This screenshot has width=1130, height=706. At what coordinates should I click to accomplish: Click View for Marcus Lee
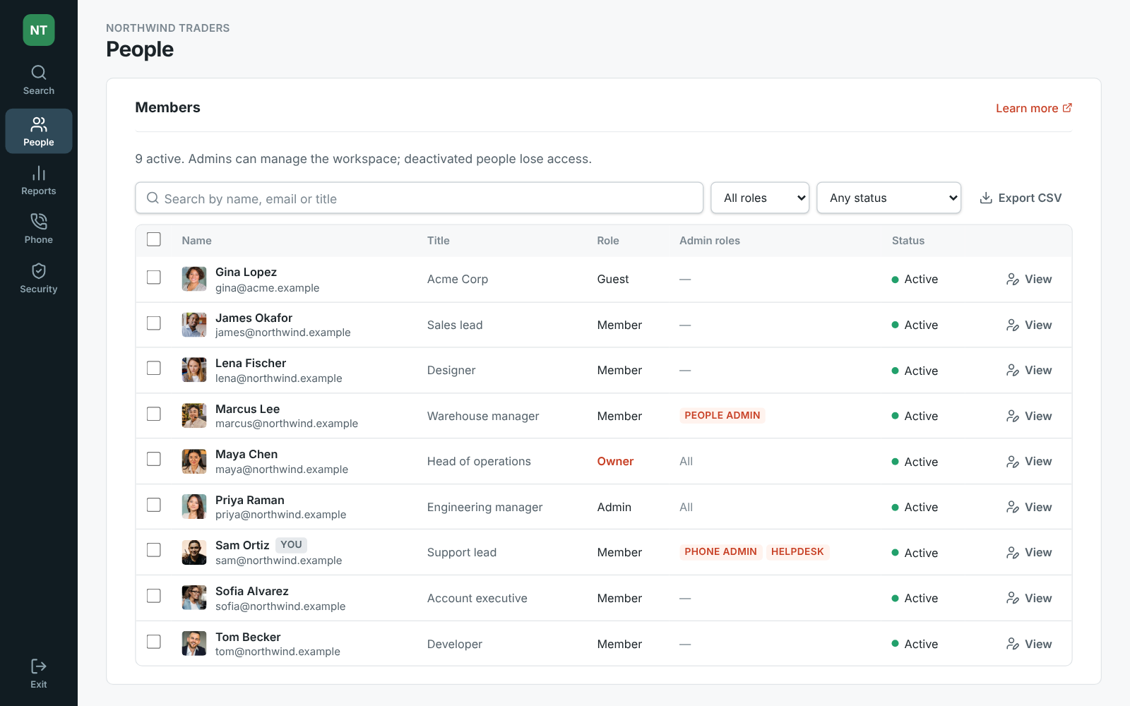pos(1029,416)
